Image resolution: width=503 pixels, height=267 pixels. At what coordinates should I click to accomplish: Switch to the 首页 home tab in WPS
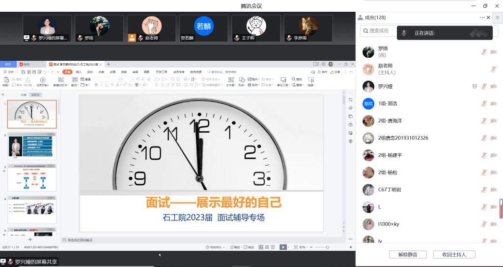click(x=8, y=64)
